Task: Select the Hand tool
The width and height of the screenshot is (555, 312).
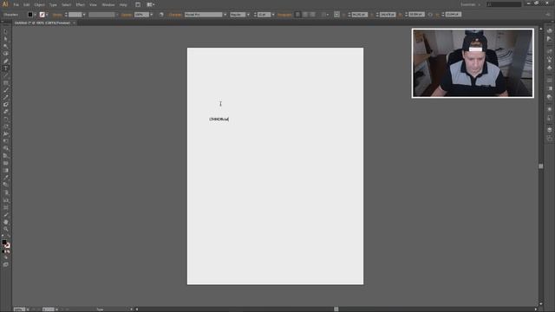Action: (x=6, y=222)
